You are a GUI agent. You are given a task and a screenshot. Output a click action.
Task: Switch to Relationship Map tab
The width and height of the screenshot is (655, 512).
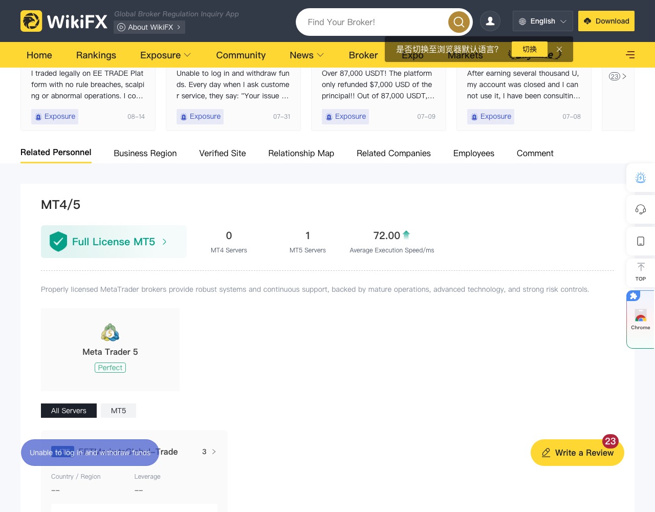tap(301, 153)
